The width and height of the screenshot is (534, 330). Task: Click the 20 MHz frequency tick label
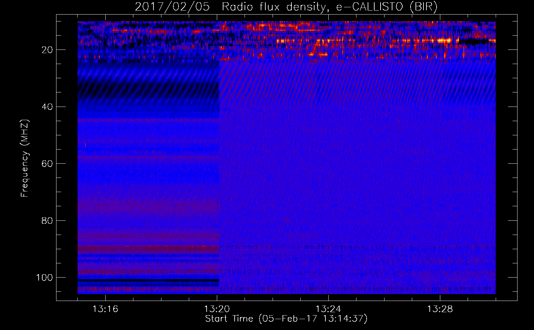[47, 50]
